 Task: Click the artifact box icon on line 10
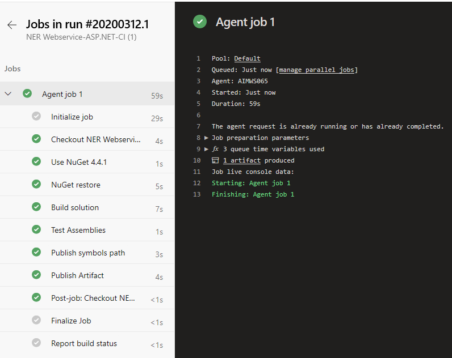215,160
